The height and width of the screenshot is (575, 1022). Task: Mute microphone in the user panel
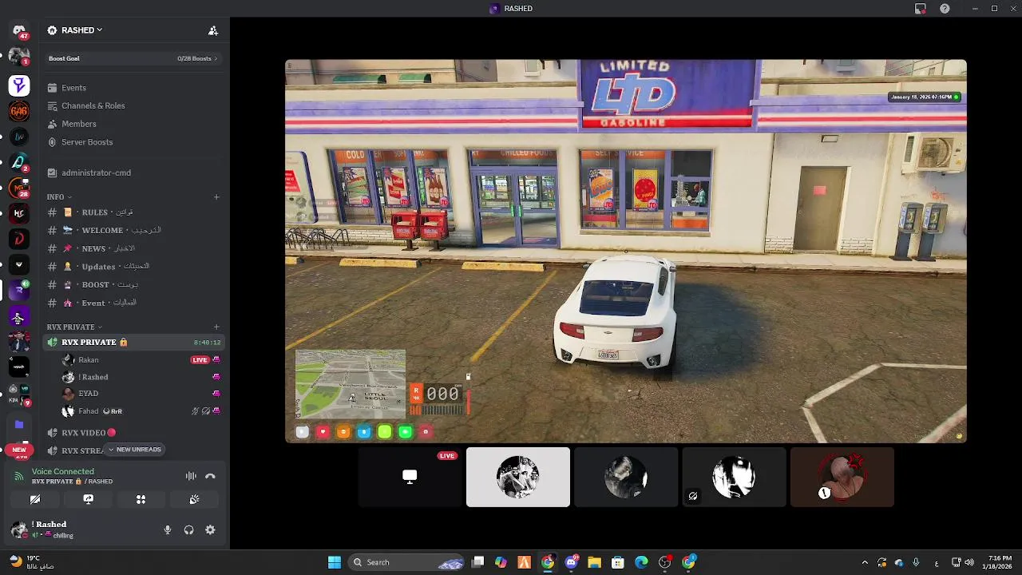(168, 529)
